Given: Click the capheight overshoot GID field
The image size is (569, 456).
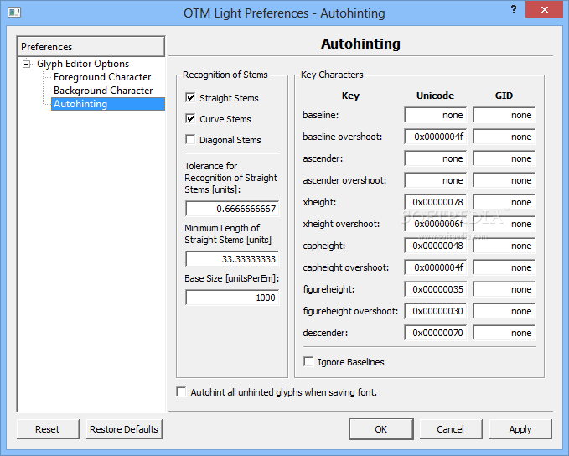Looking at the screenshot, I should coord(504,267).
